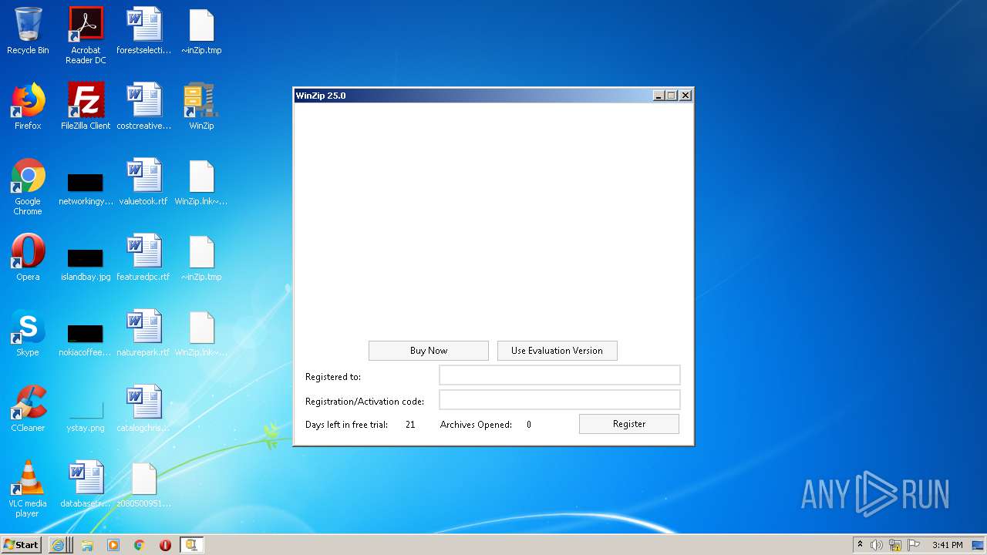Open Internet Explorer from the taskbar
The height and width of the screenshot is (555, 987).
point(59,545)
